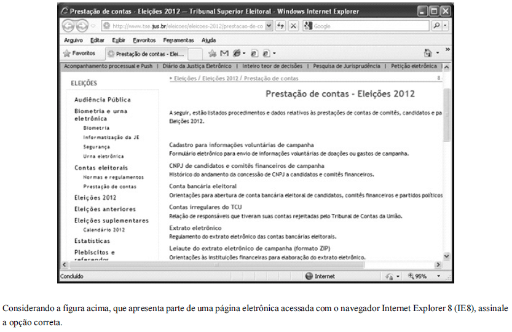Click the Internet Explorer suggested sites icon

click(x=237, y=53)
